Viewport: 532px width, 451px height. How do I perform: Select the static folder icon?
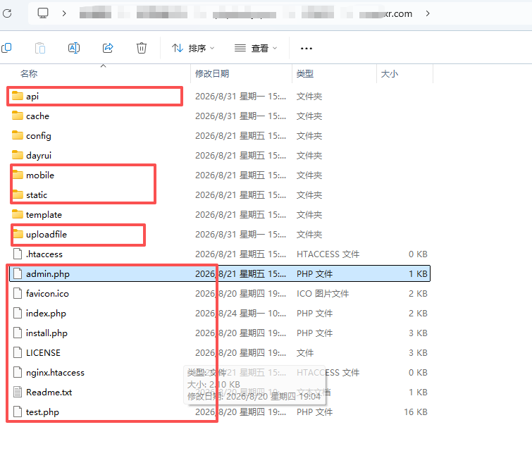coord(18,194)
